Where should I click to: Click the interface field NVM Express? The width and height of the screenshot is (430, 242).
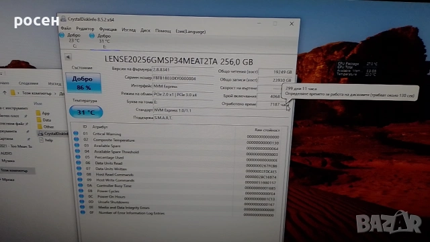coord(183,86)
